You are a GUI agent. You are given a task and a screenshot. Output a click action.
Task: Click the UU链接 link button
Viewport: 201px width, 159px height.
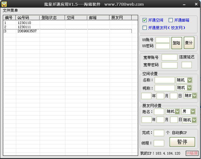coord(192,153)
